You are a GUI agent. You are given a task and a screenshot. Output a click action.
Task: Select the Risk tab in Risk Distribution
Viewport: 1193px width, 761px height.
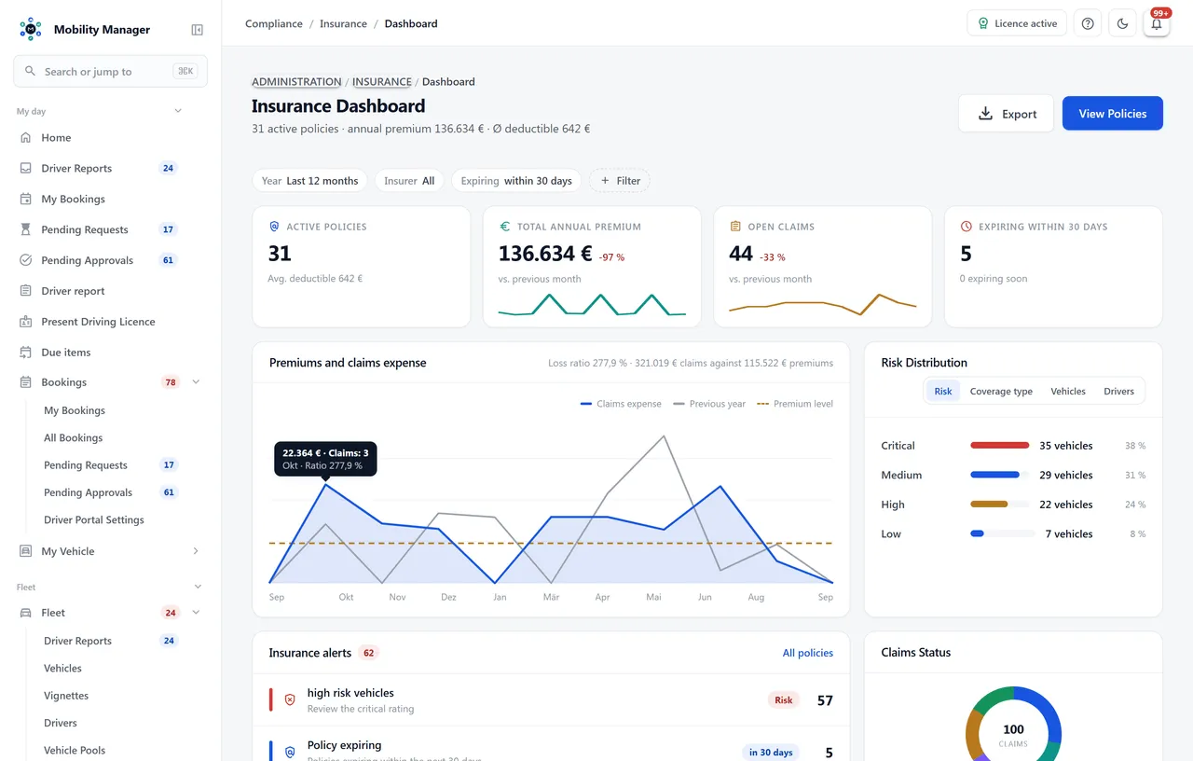click(943, 391)
